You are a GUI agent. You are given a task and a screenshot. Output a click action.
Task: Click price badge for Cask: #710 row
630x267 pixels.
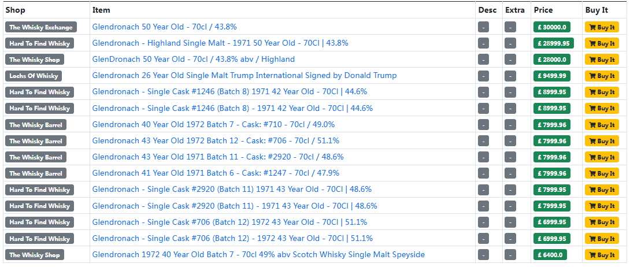[551, 125]
